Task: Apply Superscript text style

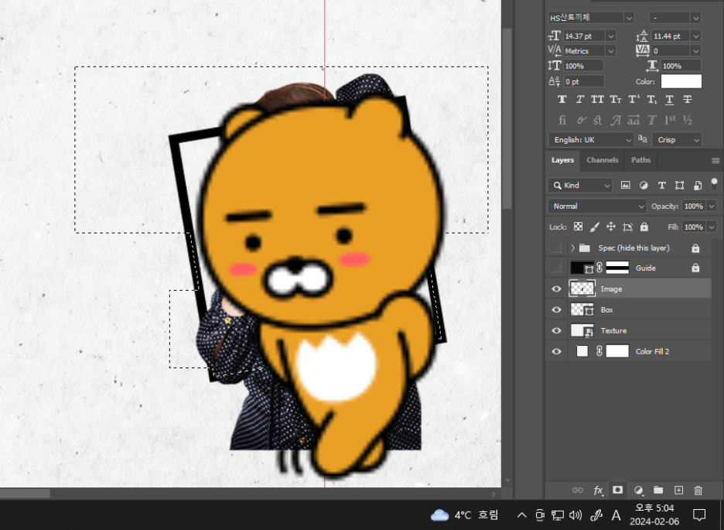Action: [x=634, y=99]
